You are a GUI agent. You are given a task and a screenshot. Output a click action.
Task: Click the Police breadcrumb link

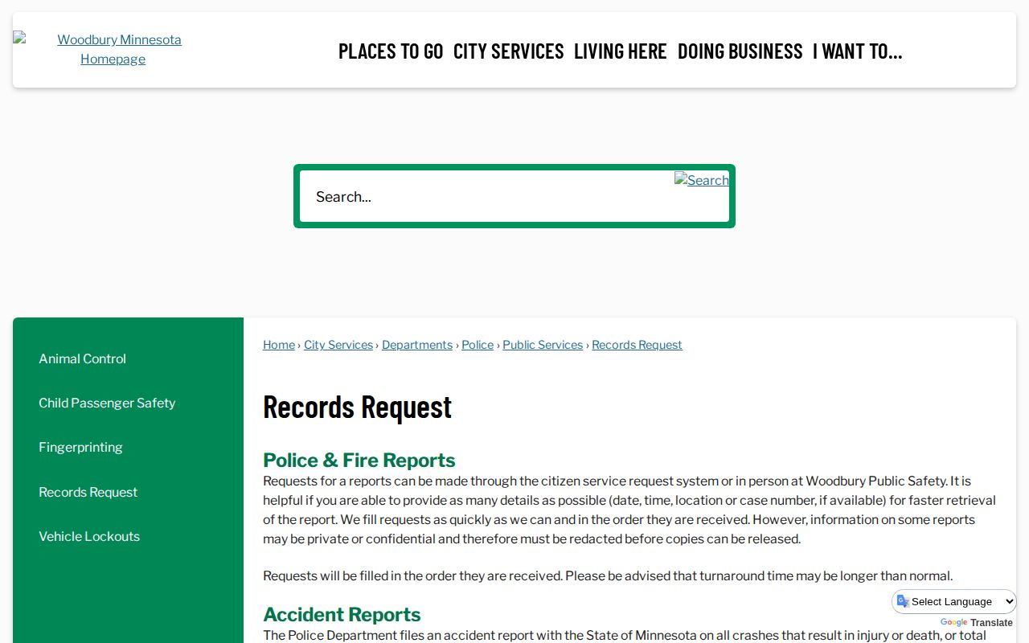click(478, 345)
